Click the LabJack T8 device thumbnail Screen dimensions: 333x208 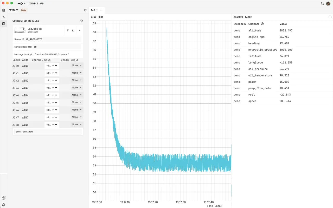[20, 30]
